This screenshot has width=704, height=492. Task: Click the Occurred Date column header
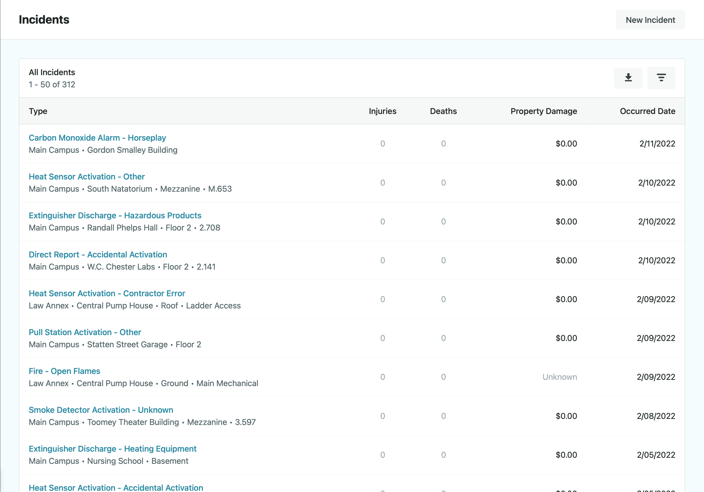pyautogui.click(x=647, y=111)
